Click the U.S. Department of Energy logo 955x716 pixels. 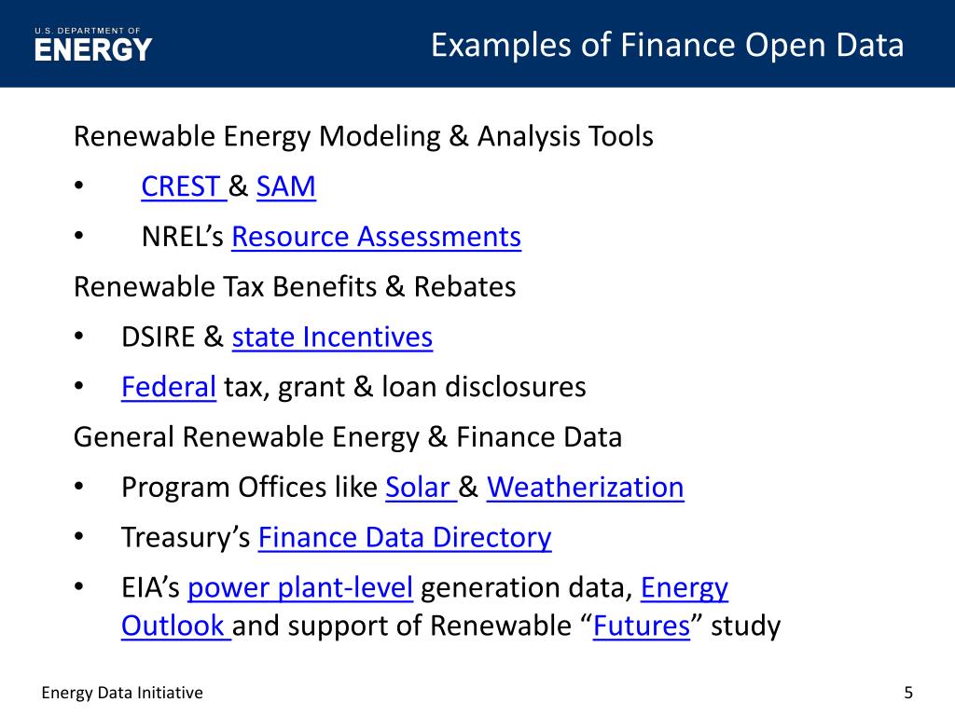93,45
